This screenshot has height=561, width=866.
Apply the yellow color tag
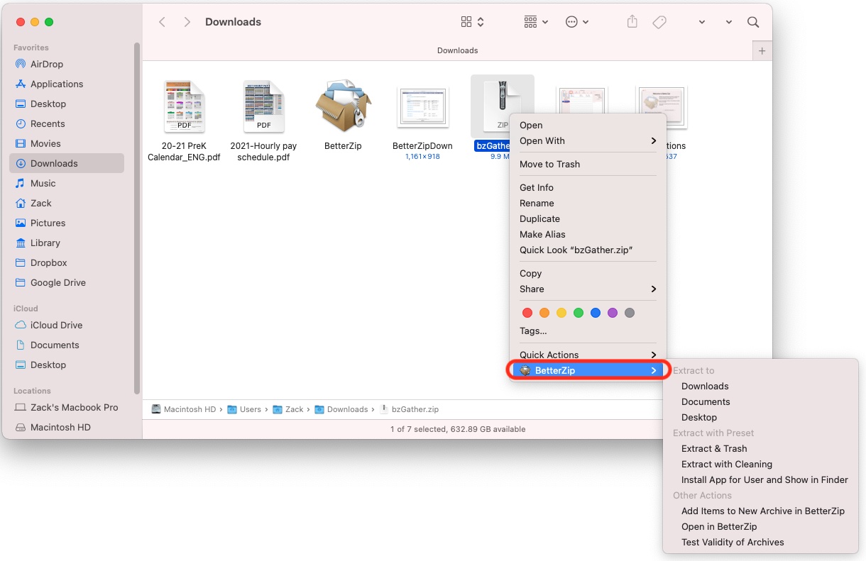point(561,313)
